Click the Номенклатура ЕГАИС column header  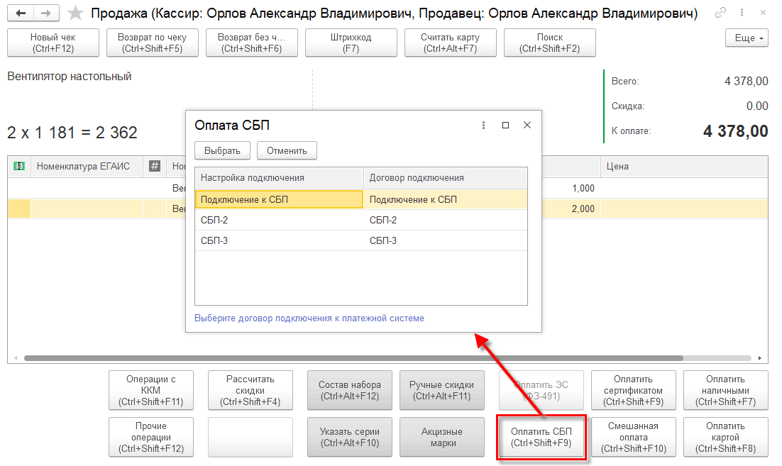coord(87,166)
